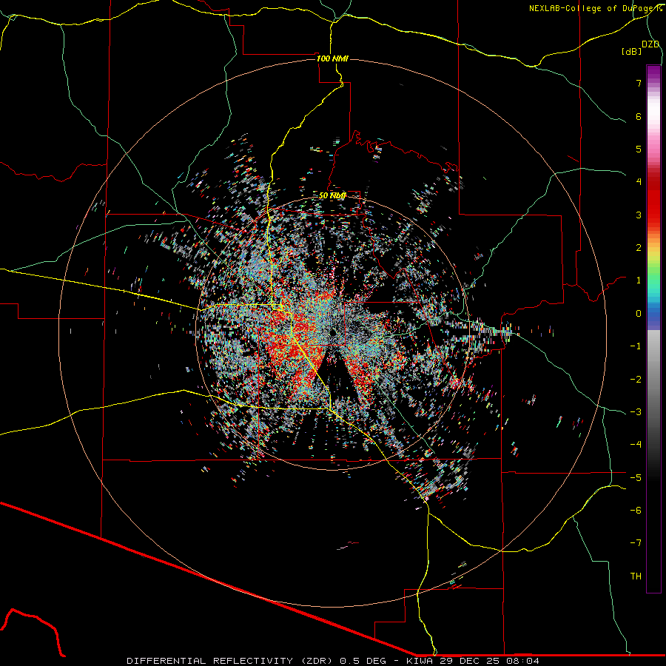Click the 4 dB colorbar label
Image resolution: width=666 pixels, height=666 pixels.
pos(639,182)
